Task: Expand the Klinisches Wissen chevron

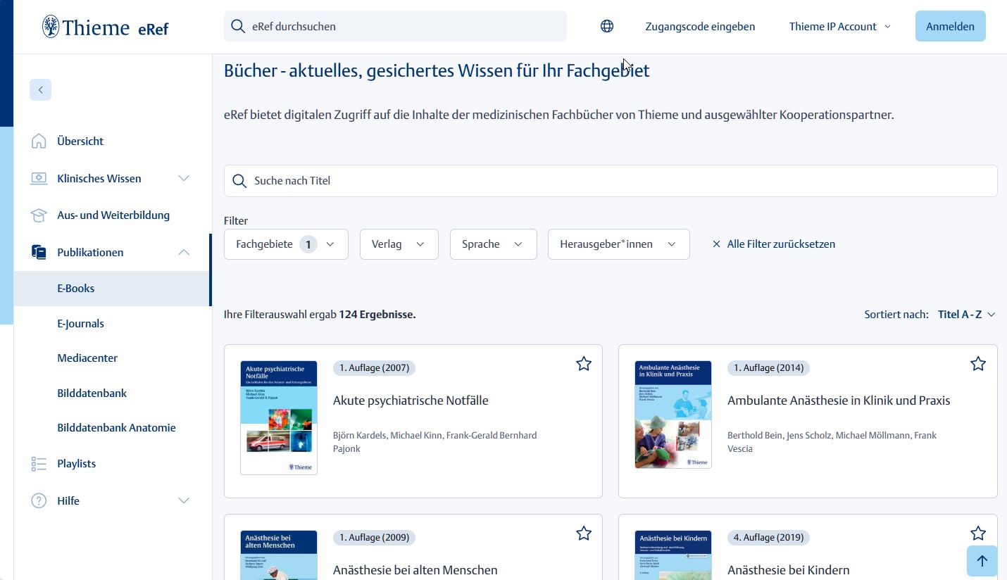Action: 184,178
